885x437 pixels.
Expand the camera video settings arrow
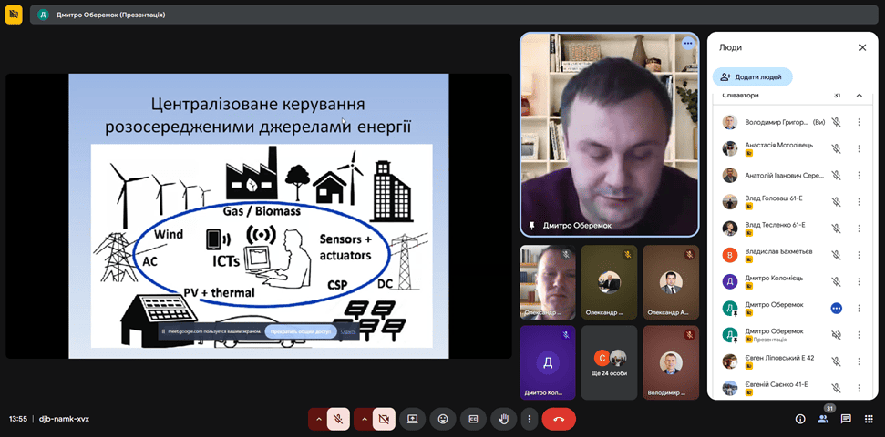click(364, 419)
